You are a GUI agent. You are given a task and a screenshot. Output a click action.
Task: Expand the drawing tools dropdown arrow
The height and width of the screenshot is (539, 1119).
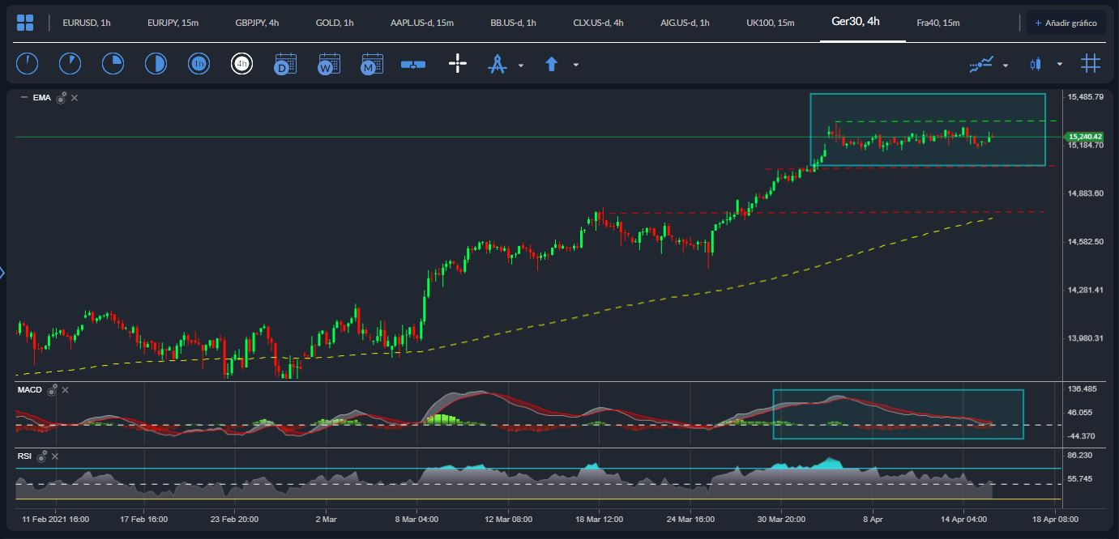[521, 65]
